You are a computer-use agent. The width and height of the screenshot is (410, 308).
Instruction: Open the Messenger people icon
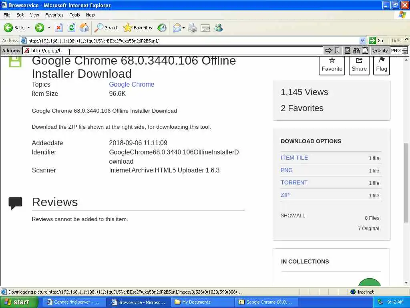coord(218,28)
